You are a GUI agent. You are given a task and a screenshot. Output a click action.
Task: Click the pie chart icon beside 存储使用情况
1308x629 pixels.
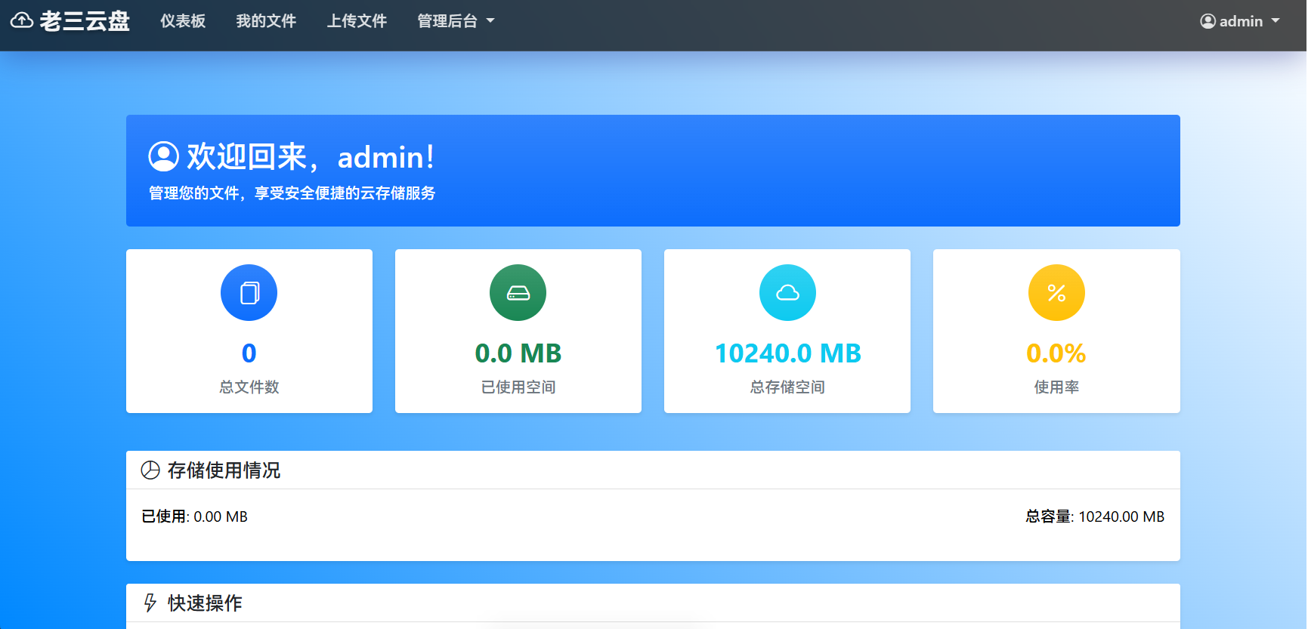[x=150, y=470]
